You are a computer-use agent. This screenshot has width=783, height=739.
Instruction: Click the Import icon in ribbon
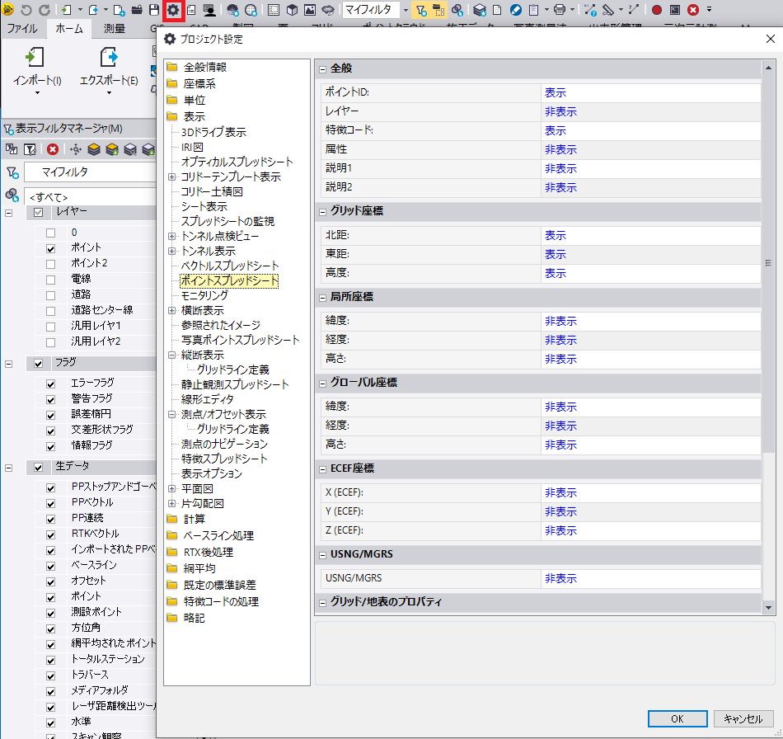tap(35, 58)
